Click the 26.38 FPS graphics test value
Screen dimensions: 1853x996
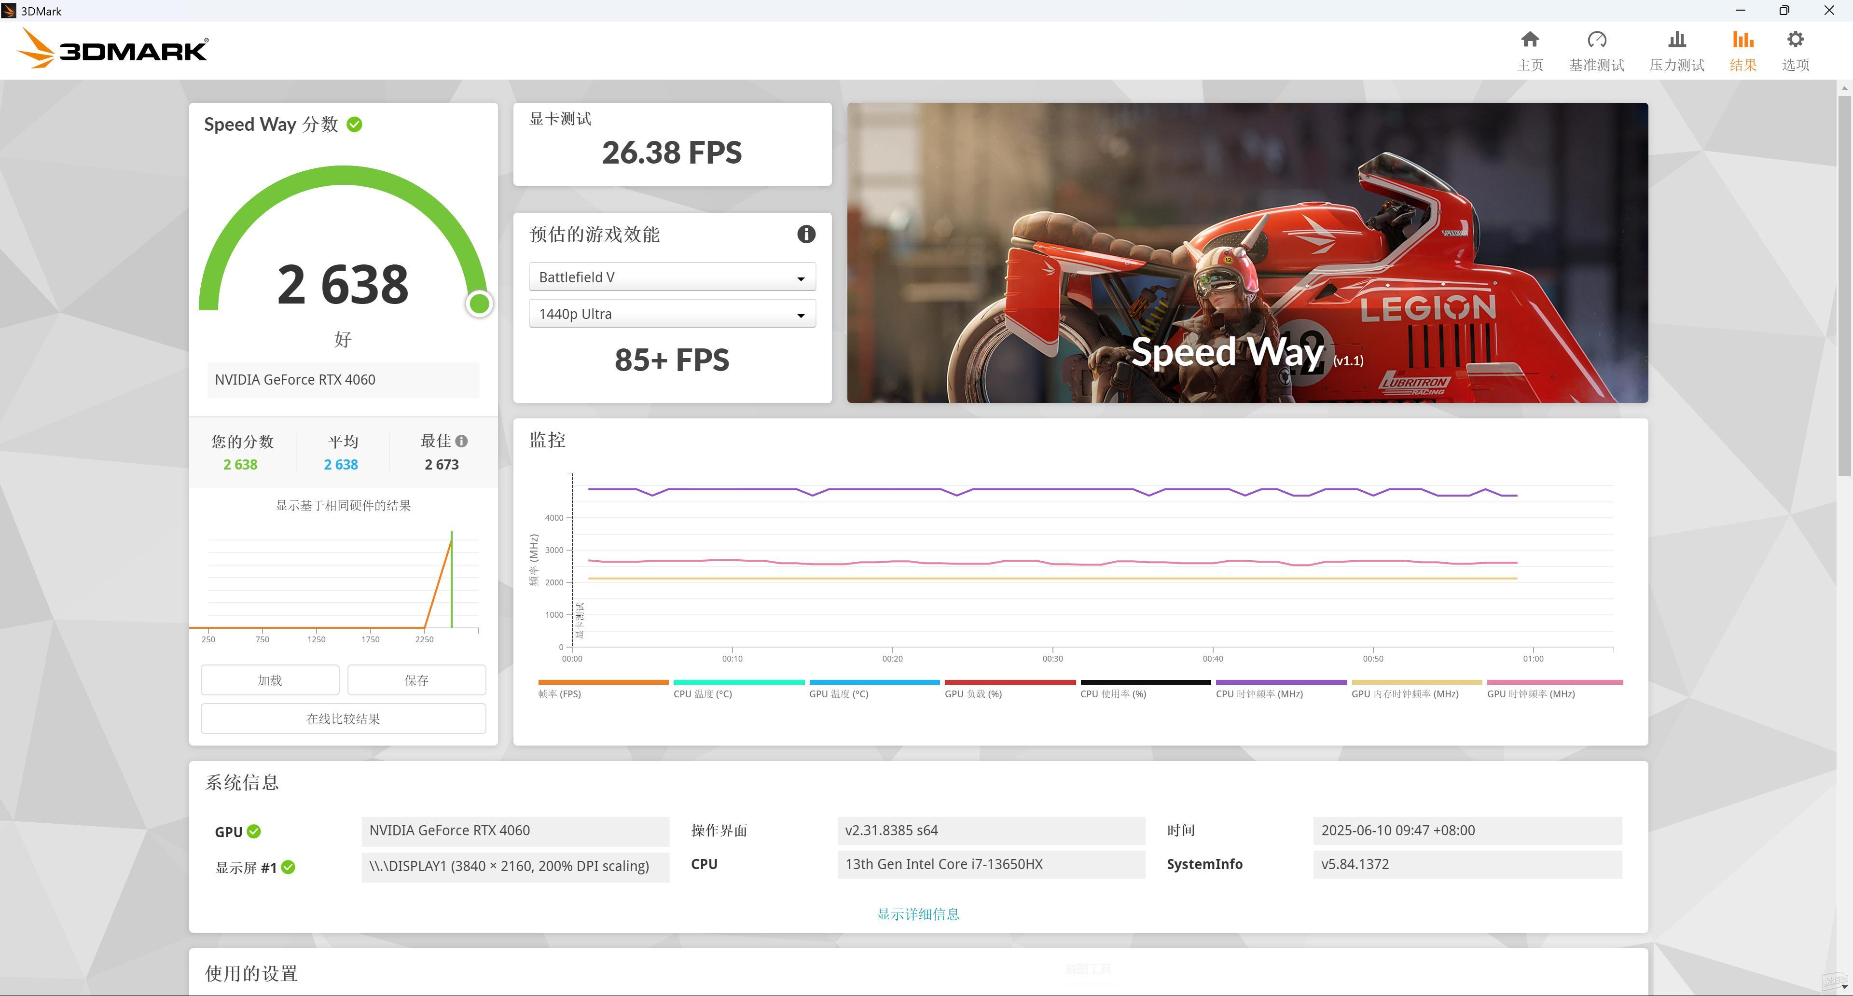pyautogui.click(x=671, y=152)
